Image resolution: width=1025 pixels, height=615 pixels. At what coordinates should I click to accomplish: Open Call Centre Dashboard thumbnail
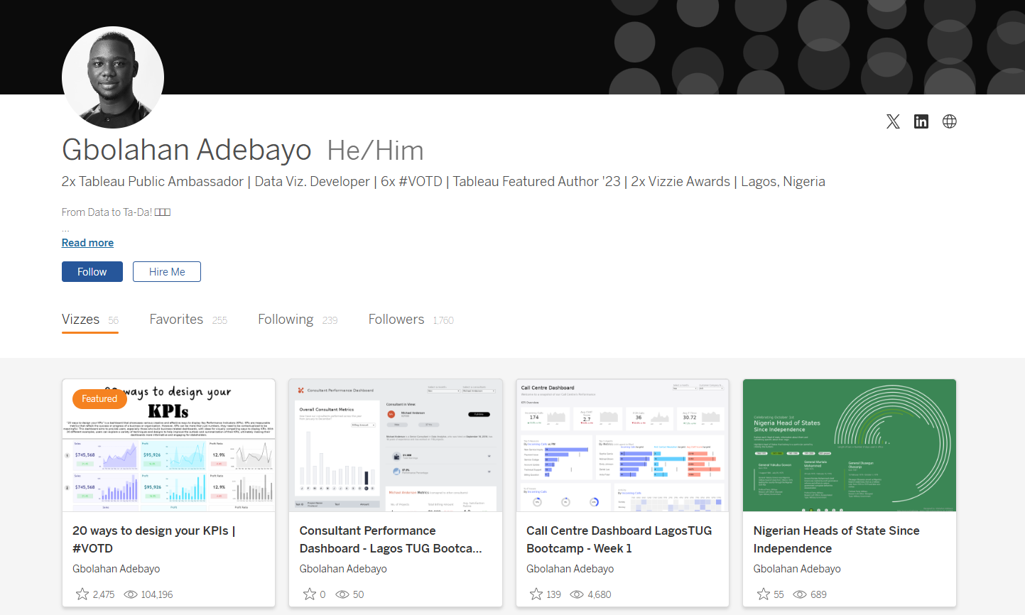point(622,445)
